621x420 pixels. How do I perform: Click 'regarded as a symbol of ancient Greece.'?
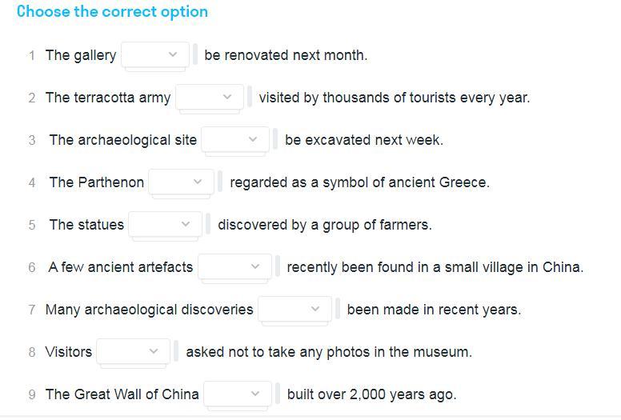pyautogui.click(x=359, y=182)
